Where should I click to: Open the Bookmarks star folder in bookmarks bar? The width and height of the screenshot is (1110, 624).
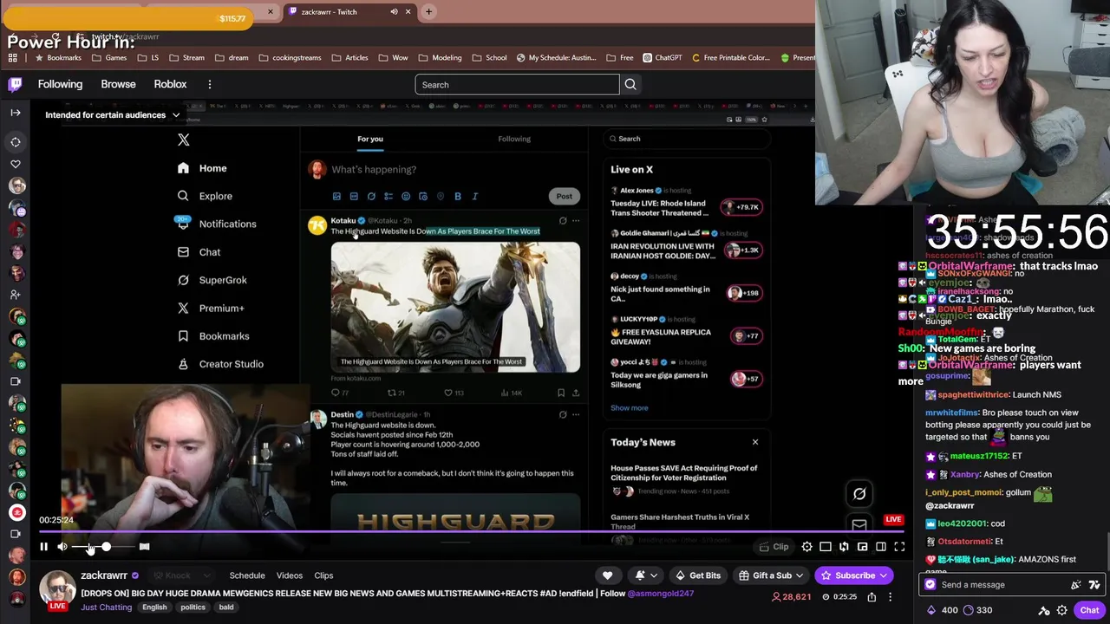pos(58,57)
